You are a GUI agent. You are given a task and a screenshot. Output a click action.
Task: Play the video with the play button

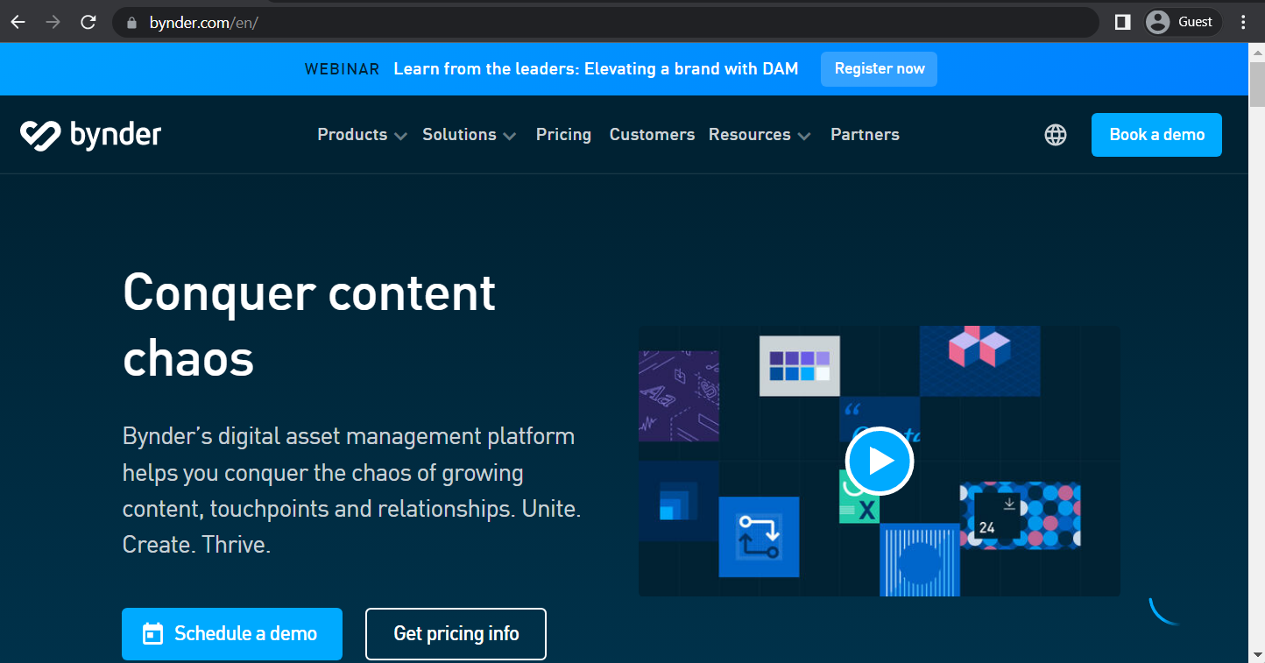click(x=880, y=461)
